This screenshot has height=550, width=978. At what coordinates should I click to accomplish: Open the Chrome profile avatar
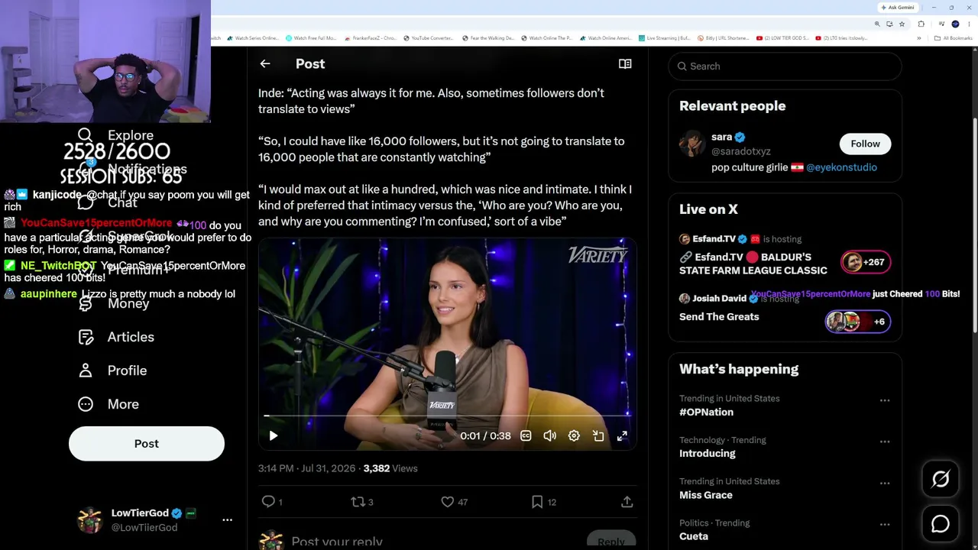pos(955,24)
